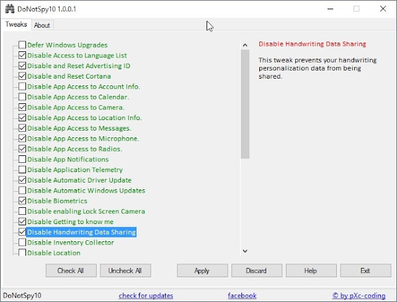This screenshot has height=302, width=397.
Task: Open the check for updates link
Action: click(146, 295)
